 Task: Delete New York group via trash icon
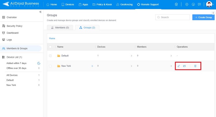coord(195,66)
